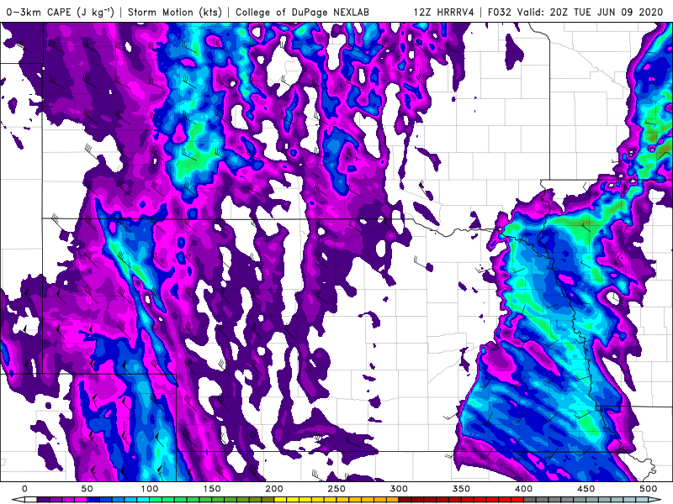
Task: Click the '200' label on the color scale
Action: tap(274, 489)
